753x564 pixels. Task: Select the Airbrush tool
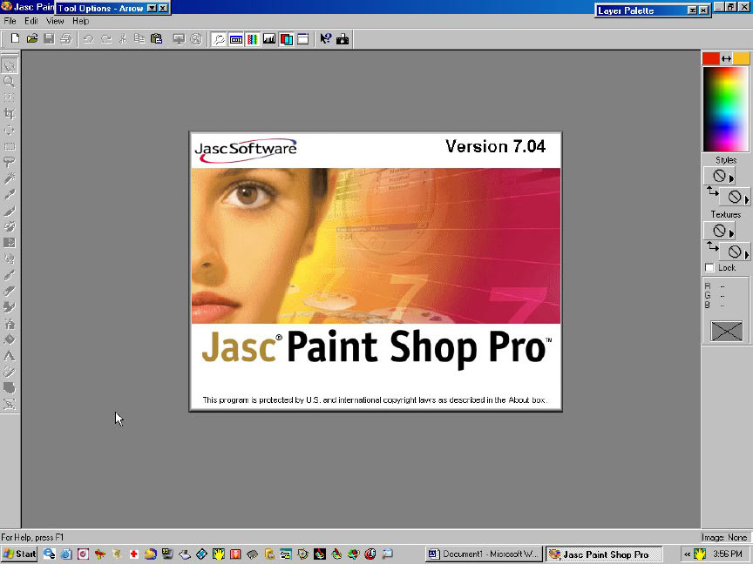pyautogui.click(x=9, y=324)
